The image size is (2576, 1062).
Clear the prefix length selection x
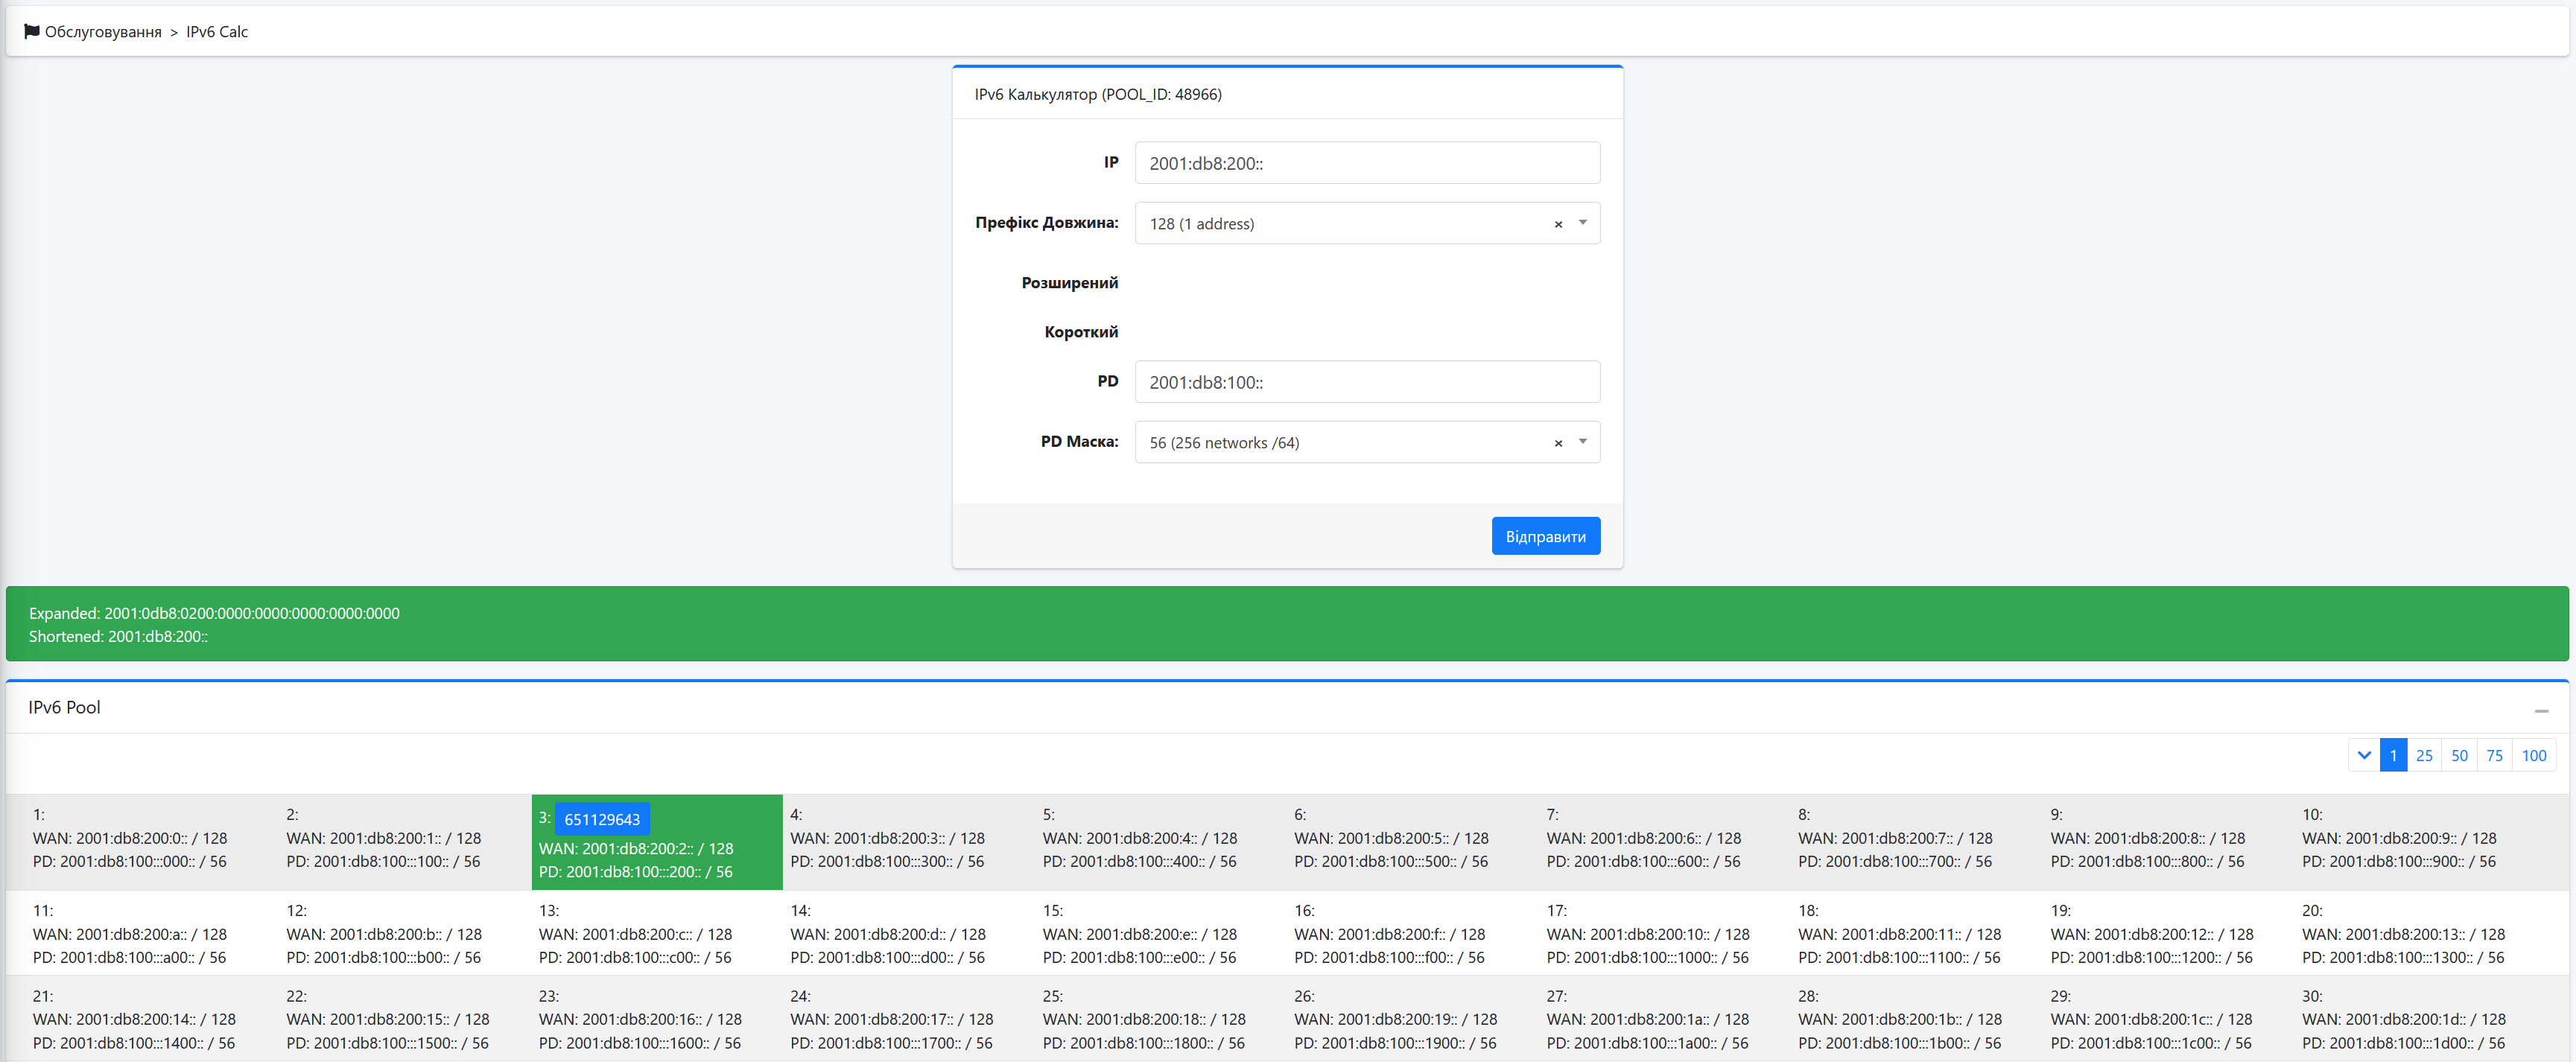tap(1558, 224)
